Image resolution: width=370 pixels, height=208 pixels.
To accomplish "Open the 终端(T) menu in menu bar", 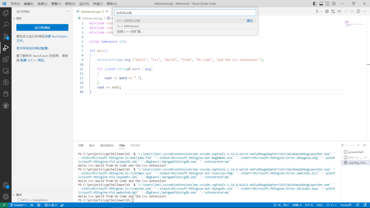I will point(98,4).
